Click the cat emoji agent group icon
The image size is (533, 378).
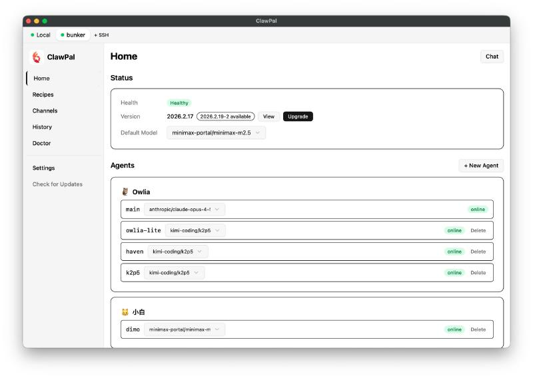[125, 311]
